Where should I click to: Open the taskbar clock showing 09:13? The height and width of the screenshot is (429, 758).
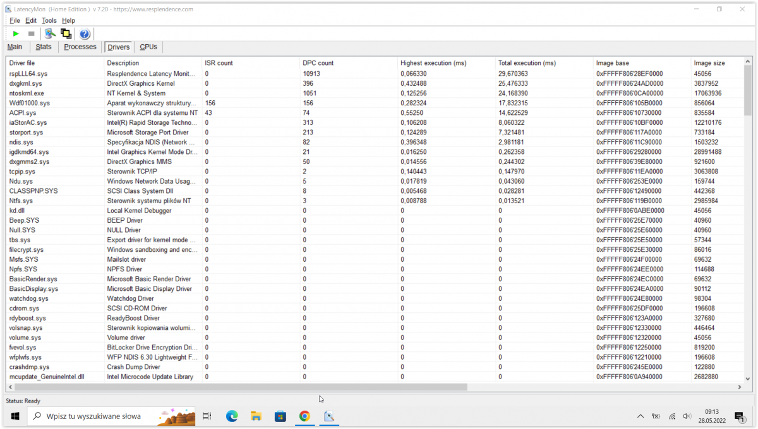click(711, 416)
